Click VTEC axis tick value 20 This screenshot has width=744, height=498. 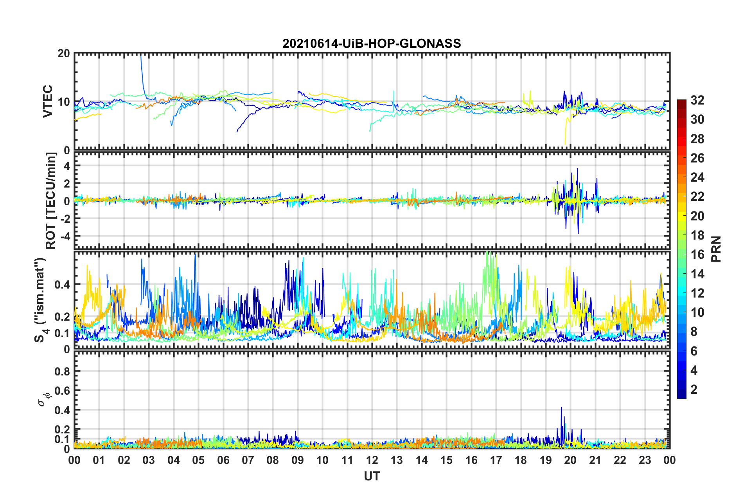[63, 54]
